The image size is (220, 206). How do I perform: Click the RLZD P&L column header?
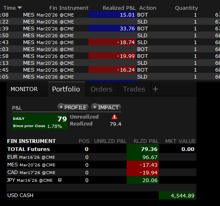(146, 141)
